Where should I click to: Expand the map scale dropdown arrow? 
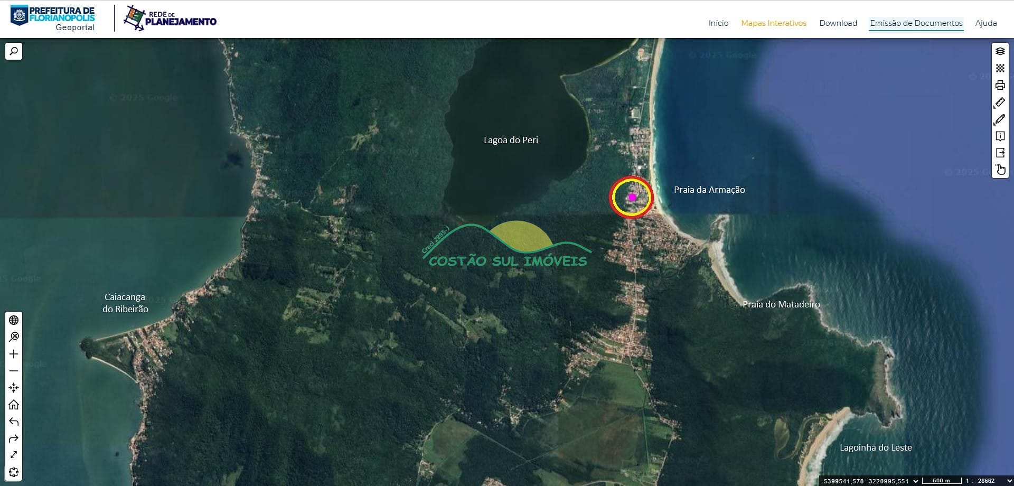point(1009,481)
